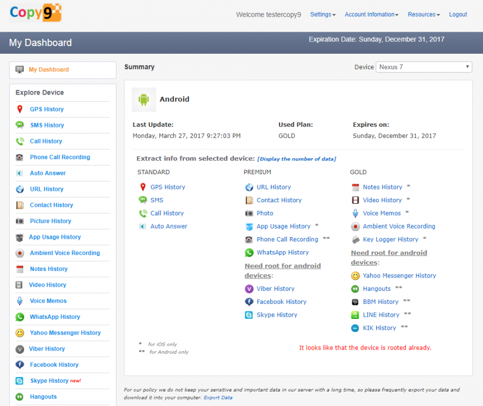Open My Dashboard in the sidebar
The width and height of the screenshot is (483, 406).
pyautogui.click(x=49, y=69)
